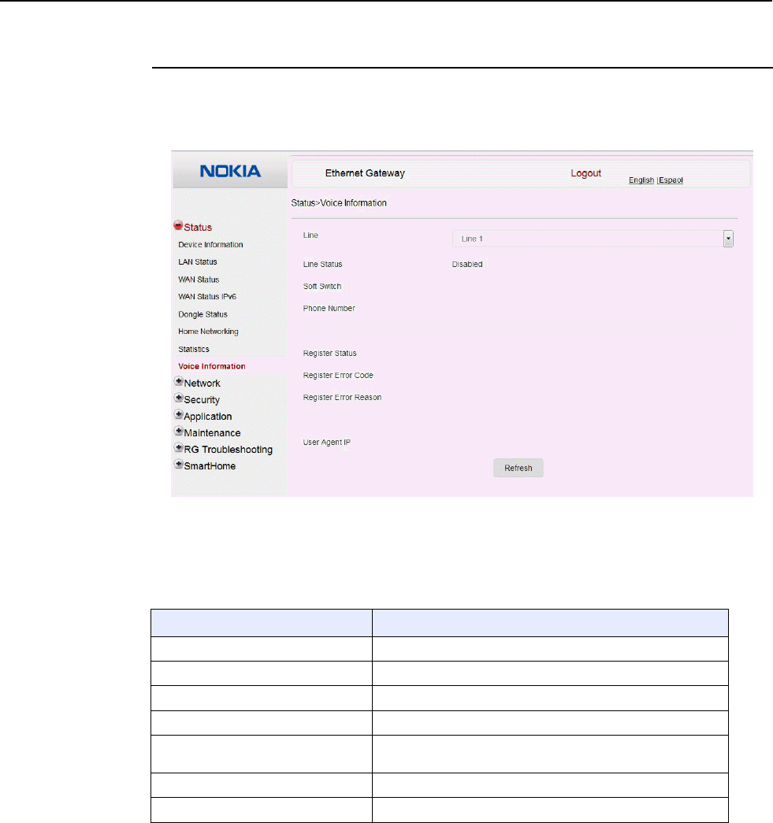Click the Register Status label
773x823 pixels.
pyautogui.click(x=330, y=354)
